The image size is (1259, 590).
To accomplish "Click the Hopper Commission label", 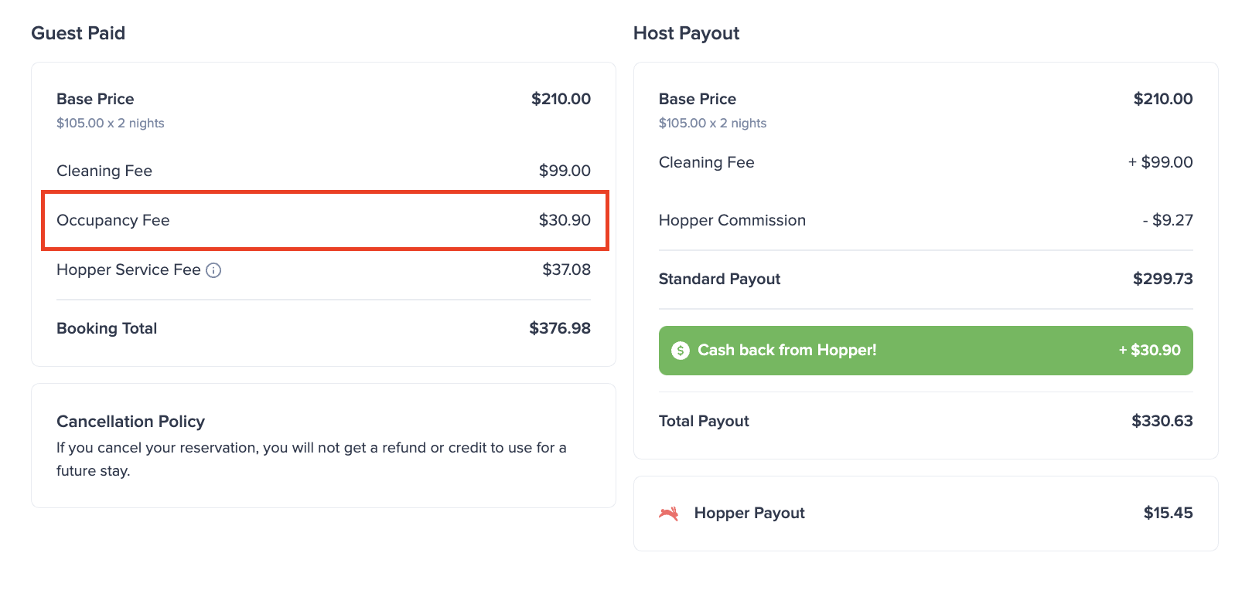I will pyautogui.click(x=732, y=221).
